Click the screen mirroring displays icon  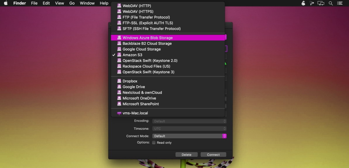tap(321, 3)
